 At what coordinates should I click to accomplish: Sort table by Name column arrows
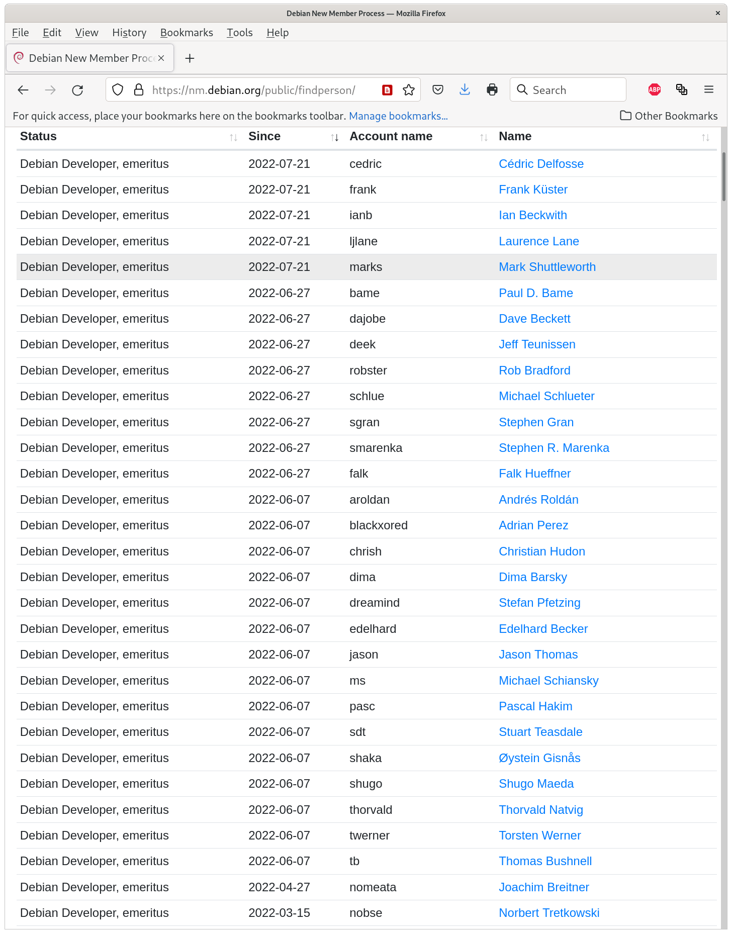coord(705,137)
